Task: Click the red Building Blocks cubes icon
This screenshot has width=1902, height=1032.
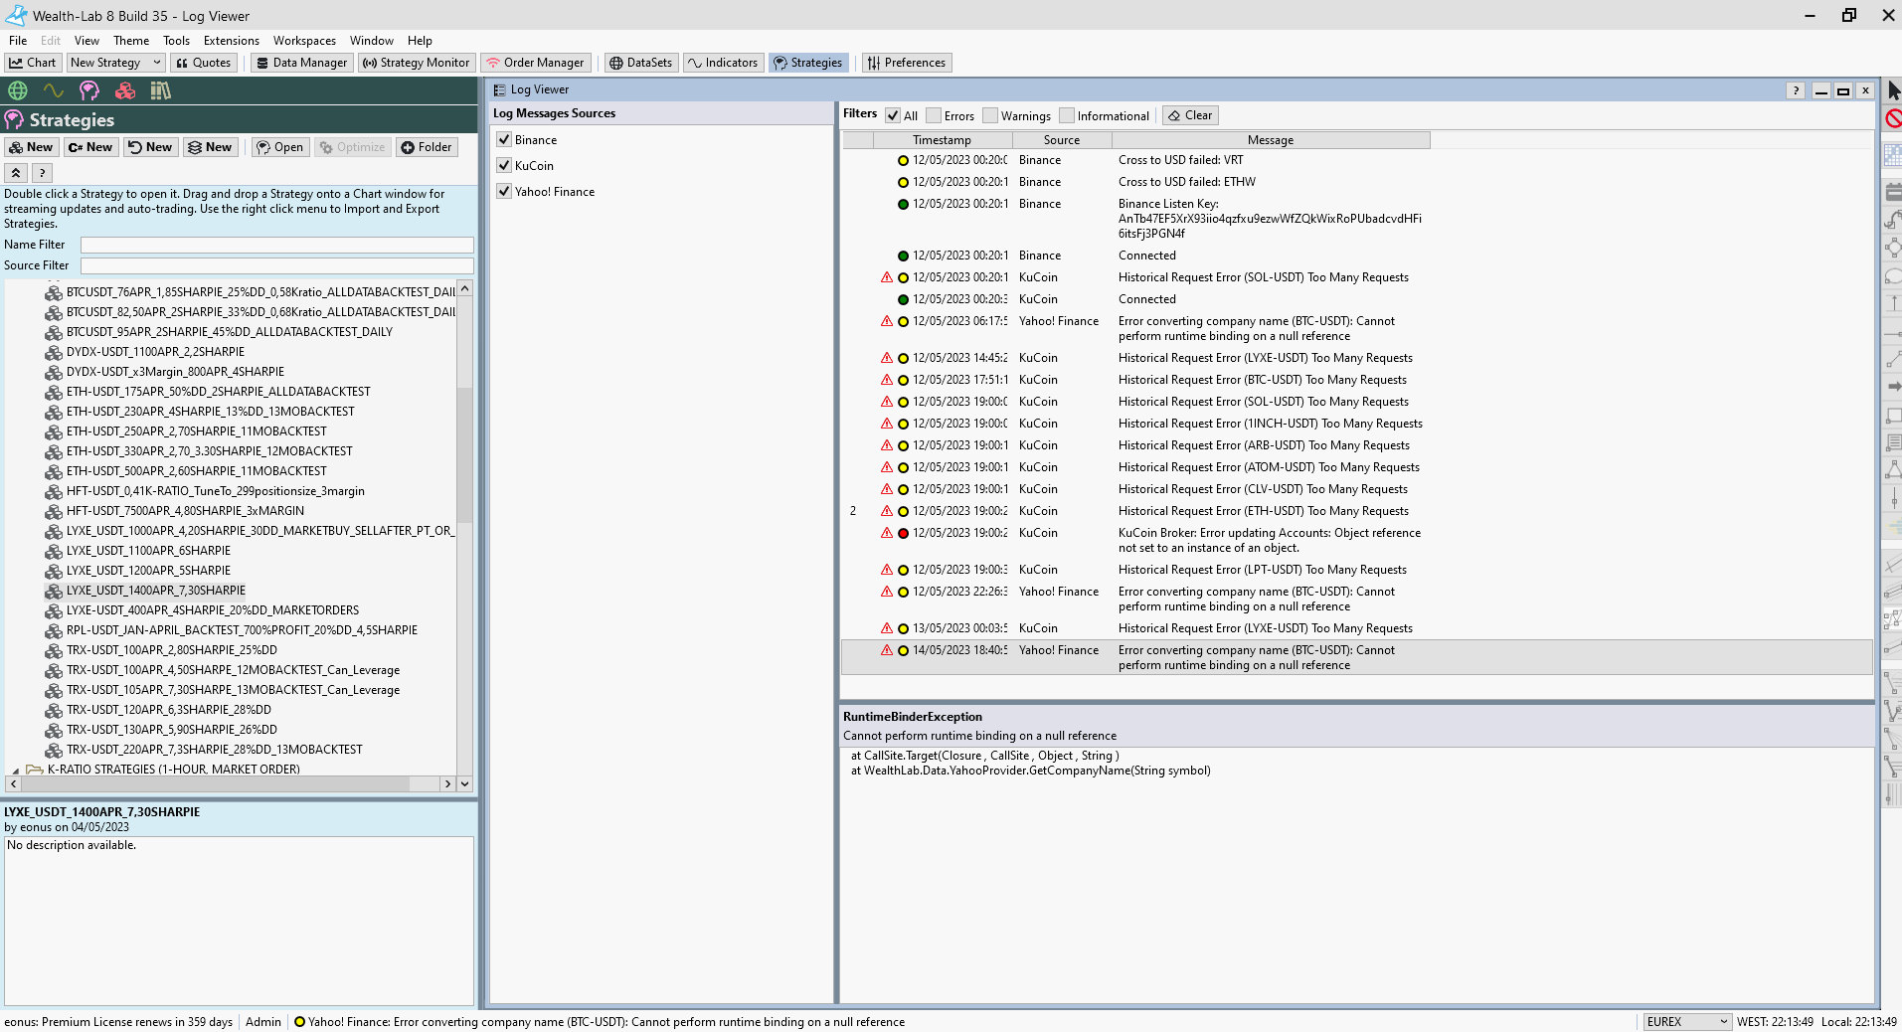Action: [125, 90]
